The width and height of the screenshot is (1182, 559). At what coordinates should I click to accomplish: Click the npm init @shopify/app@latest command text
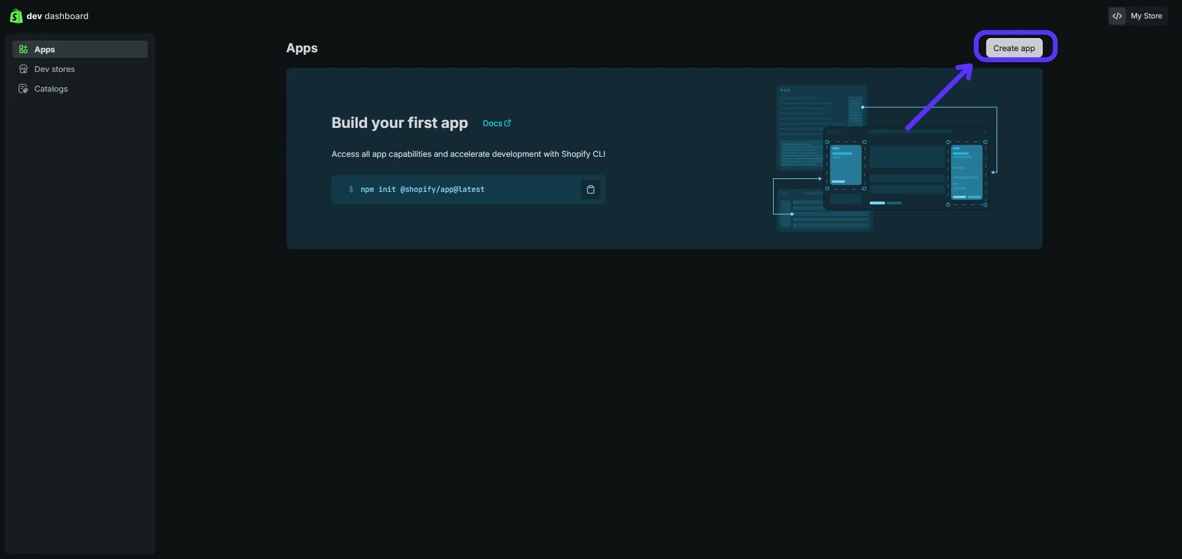pos(423,189)
